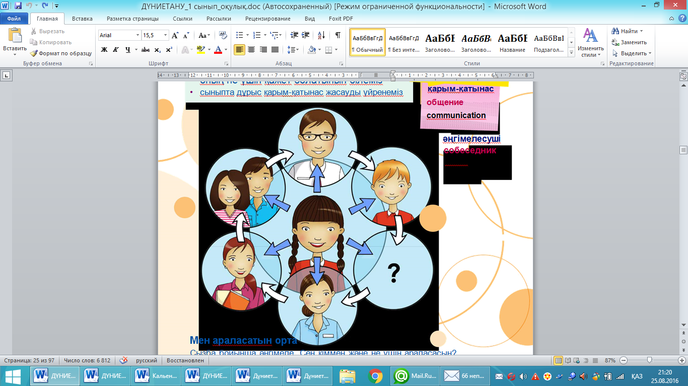
Task: Click the Increase Indent icon
Action: [306, 35]
